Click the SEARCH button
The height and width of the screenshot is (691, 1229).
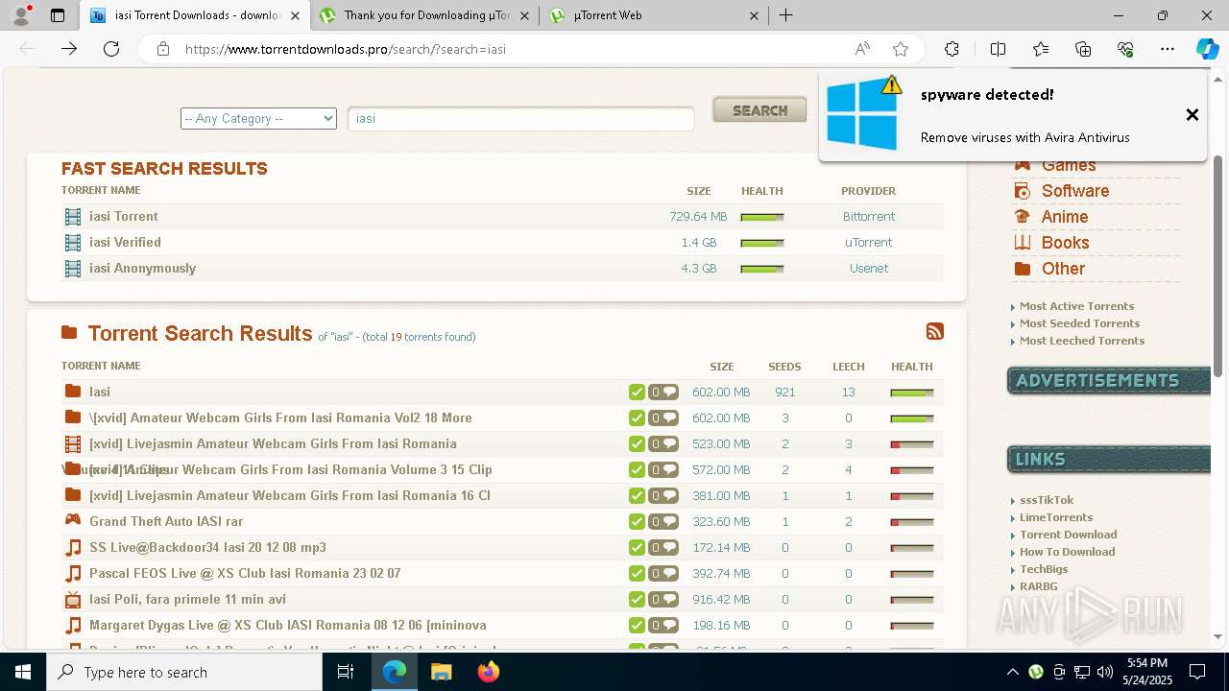click(759, 110)
